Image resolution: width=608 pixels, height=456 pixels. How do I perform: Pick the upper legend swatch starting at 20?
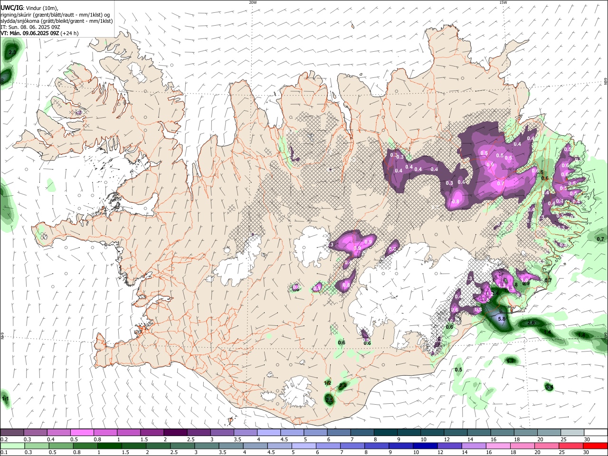point(549,433)
